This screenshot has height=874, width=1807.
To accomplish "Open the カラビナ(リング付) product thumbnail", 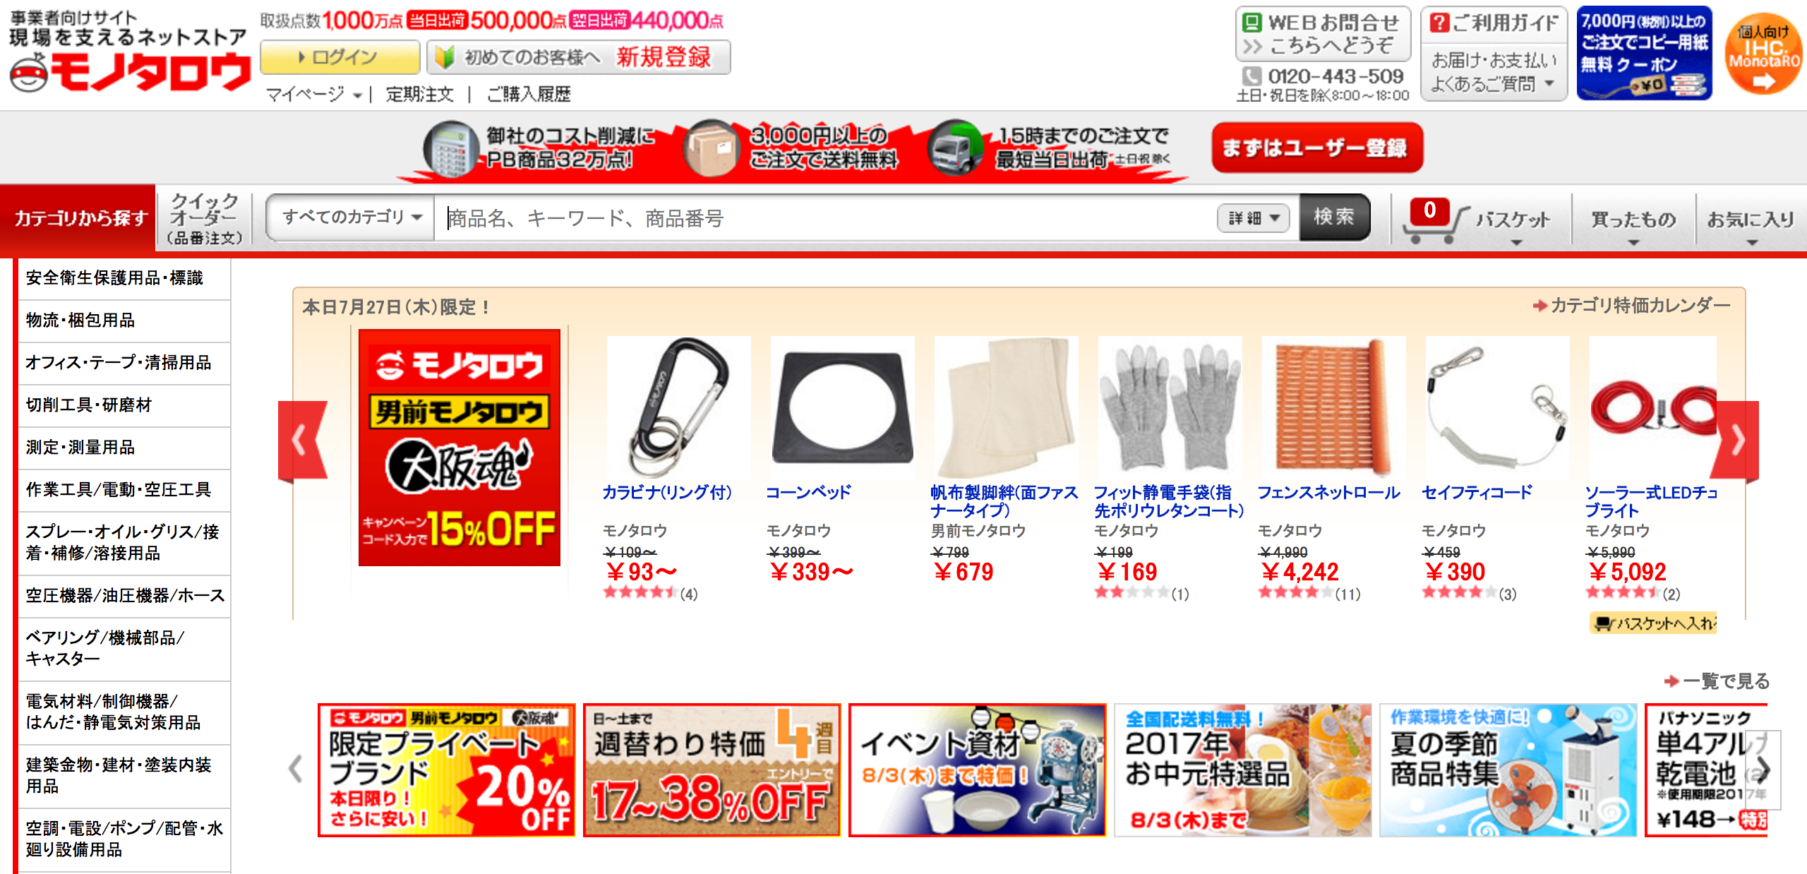I will coord(678,407).
